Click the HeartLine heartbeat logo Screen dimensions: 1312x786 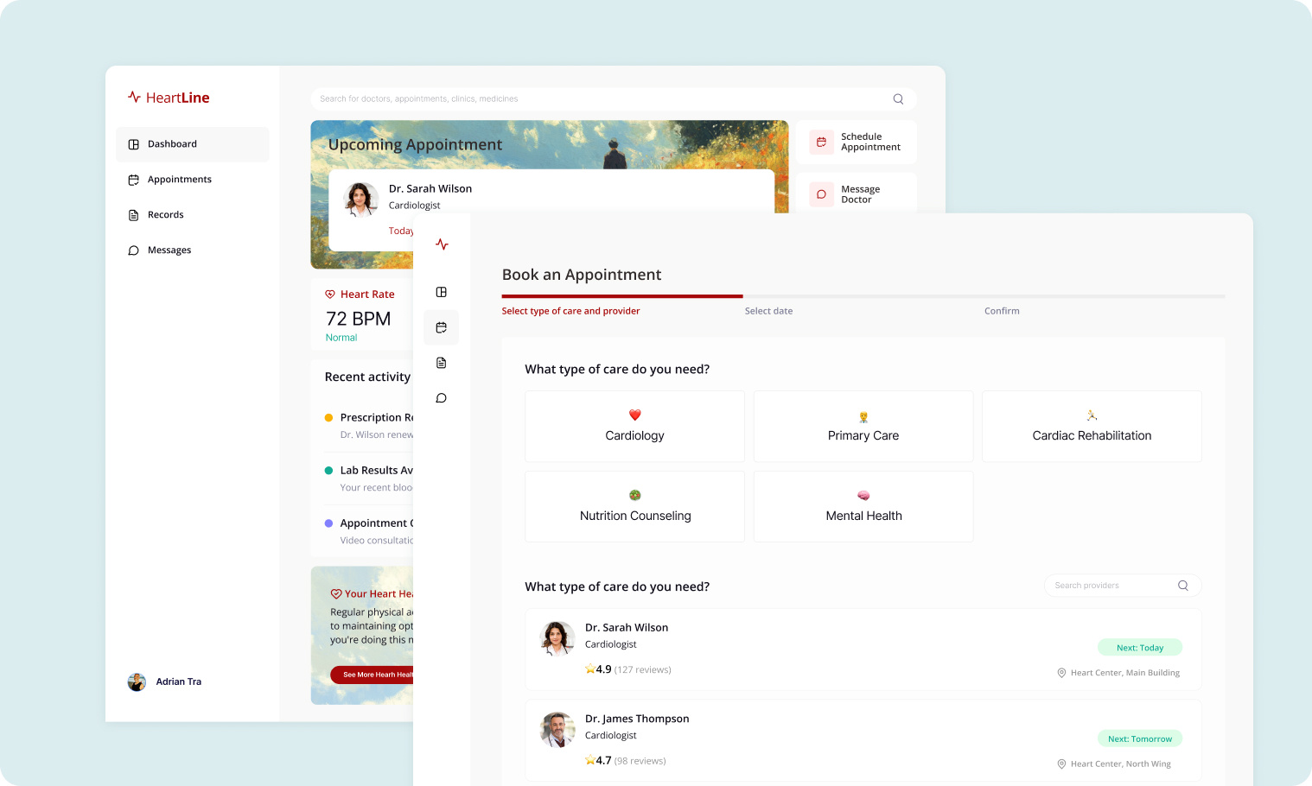tap(134, 97)
